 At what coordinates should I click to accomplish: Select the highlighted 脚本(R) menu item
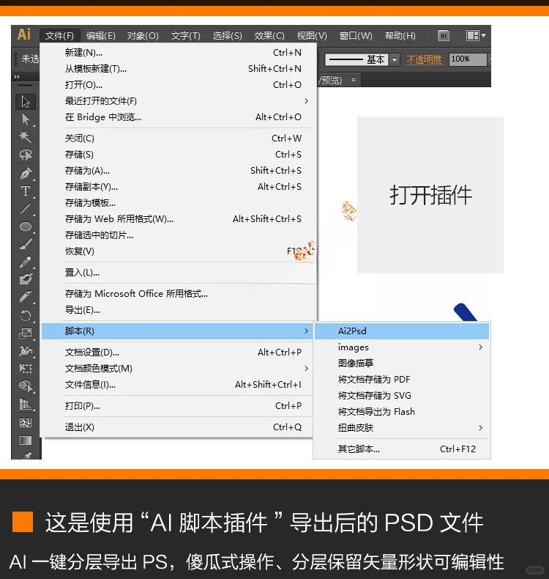pyautogui.click(x=177, y=331)
